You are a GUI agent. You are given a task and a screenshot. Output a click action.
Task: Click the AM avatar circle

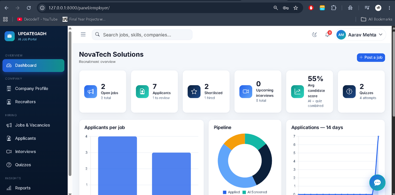click(x=341, y=35)
